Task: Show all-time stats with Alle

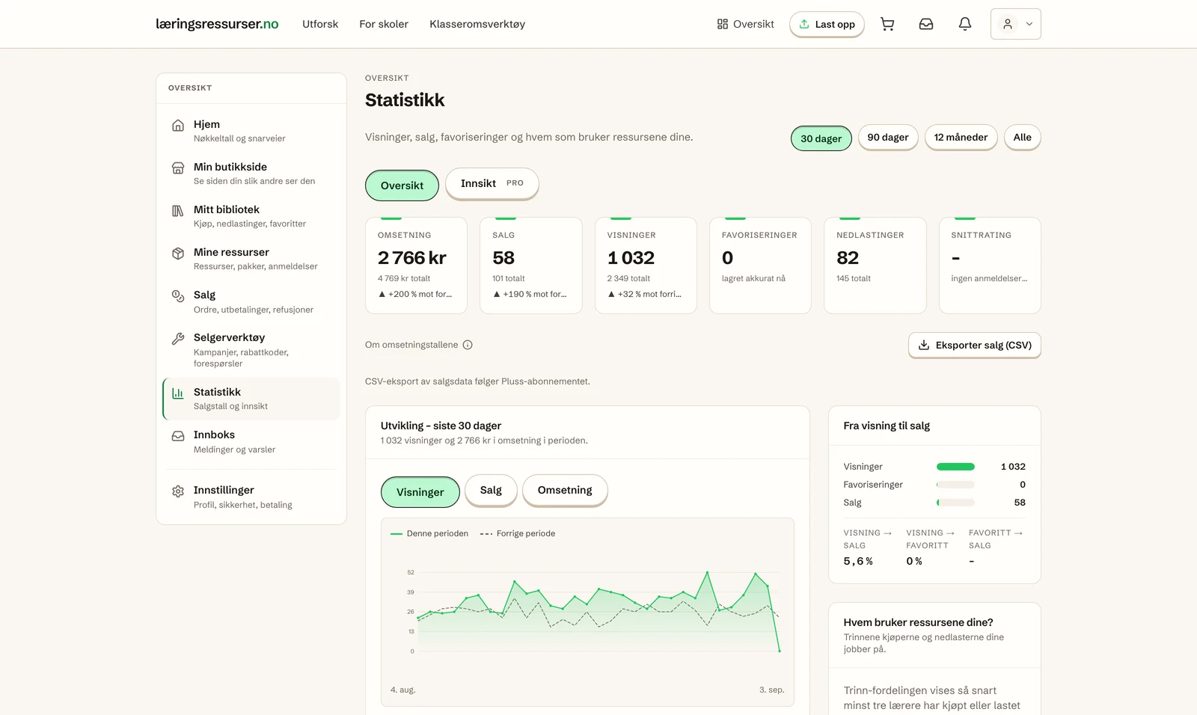Action: pyautogui.click(x=1022, y=137)
